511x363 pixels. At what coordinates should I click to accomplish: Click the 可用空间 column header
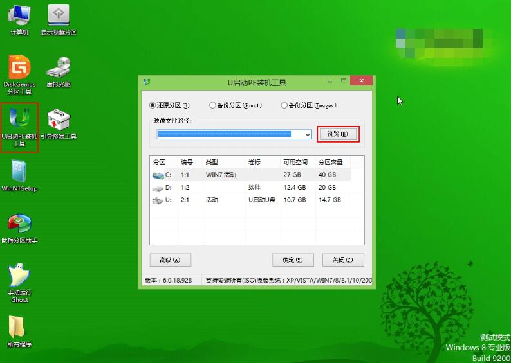[x=298, y=162]
